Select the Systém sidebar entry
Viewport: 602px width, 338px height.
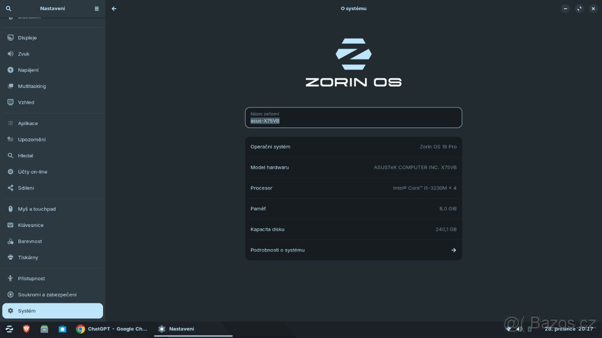[x=53, y=311]
